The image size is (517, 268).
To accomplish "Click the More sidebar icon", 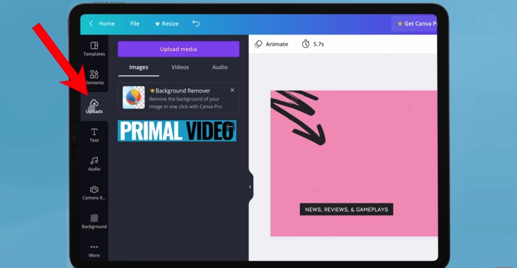I will [x=94, y=250].
